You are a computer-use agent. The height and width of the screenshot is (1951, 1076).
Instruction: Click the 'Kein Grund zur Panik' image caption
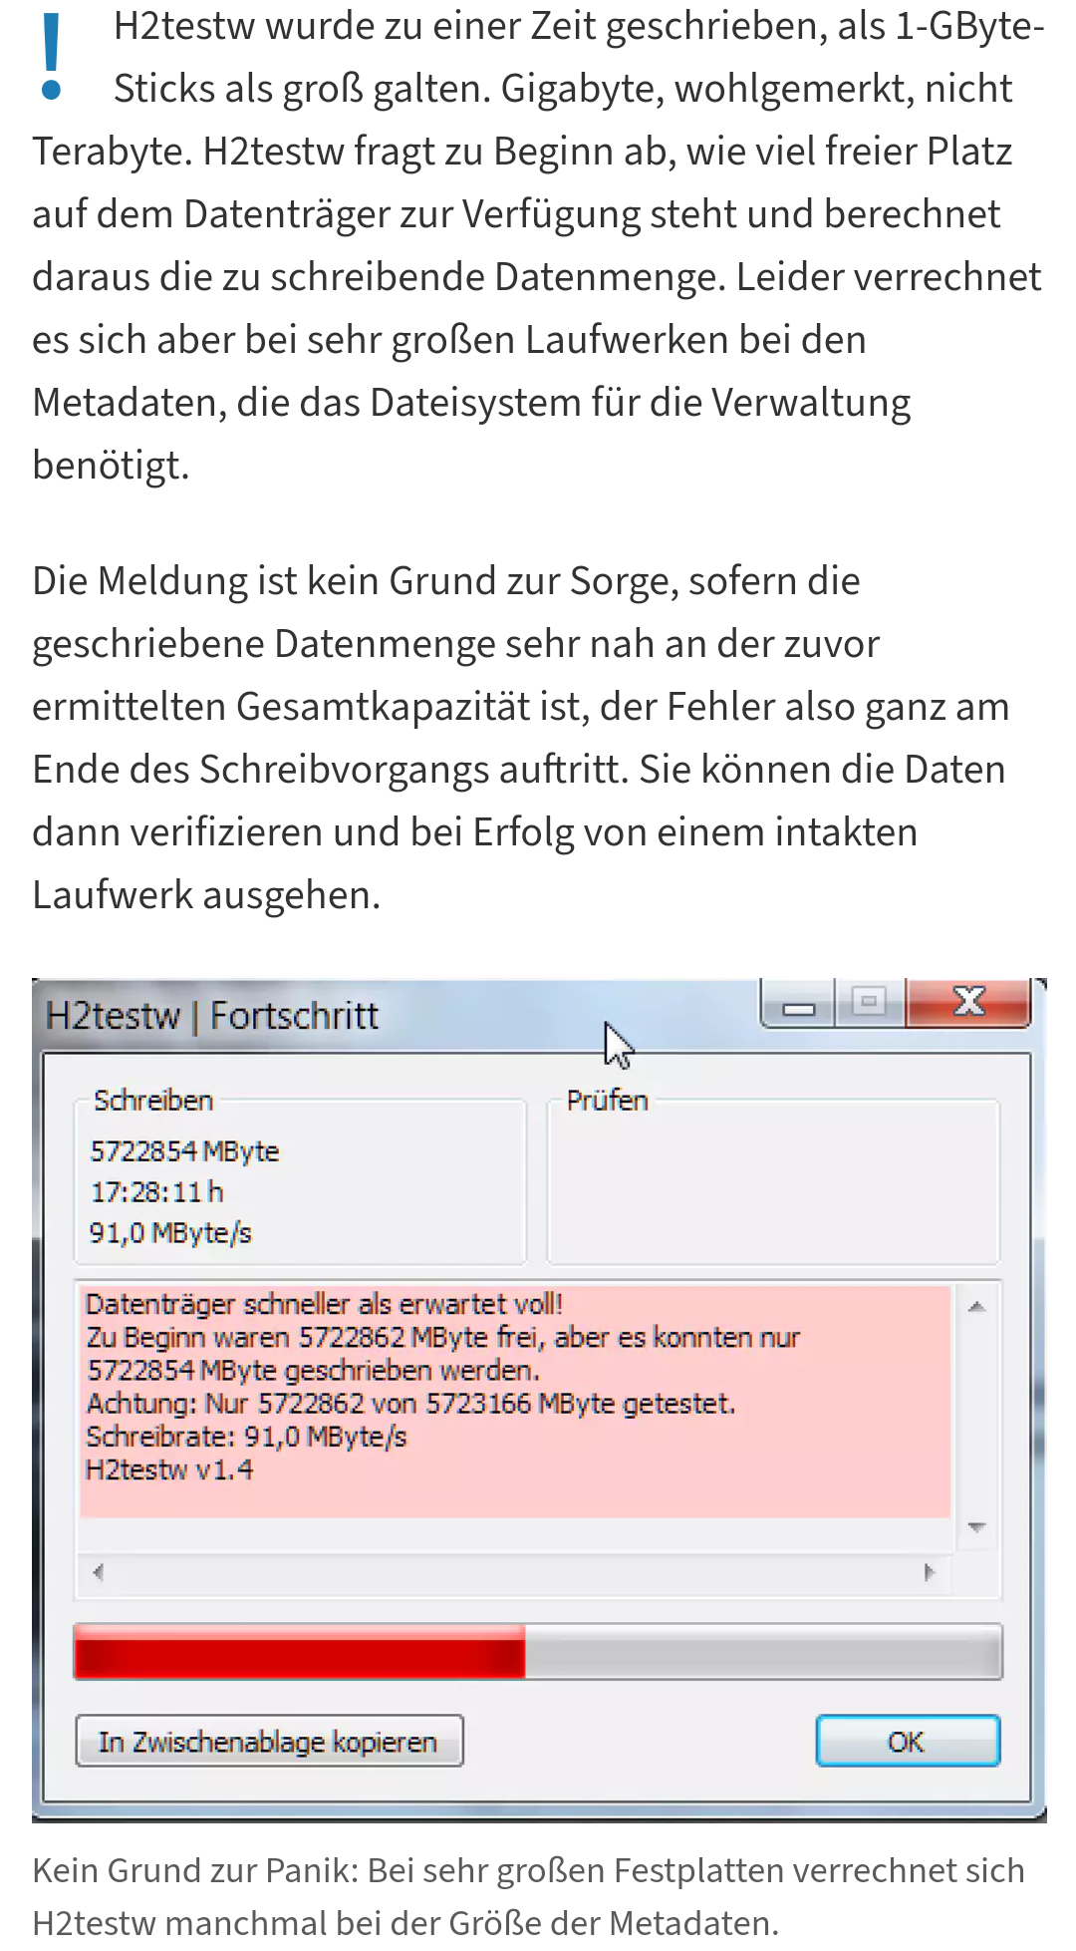528,1896
